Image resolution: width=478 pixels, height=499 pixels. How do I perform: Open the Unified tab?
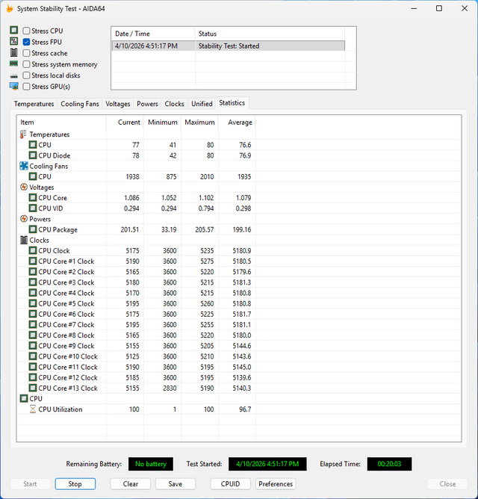pos(202,104)
